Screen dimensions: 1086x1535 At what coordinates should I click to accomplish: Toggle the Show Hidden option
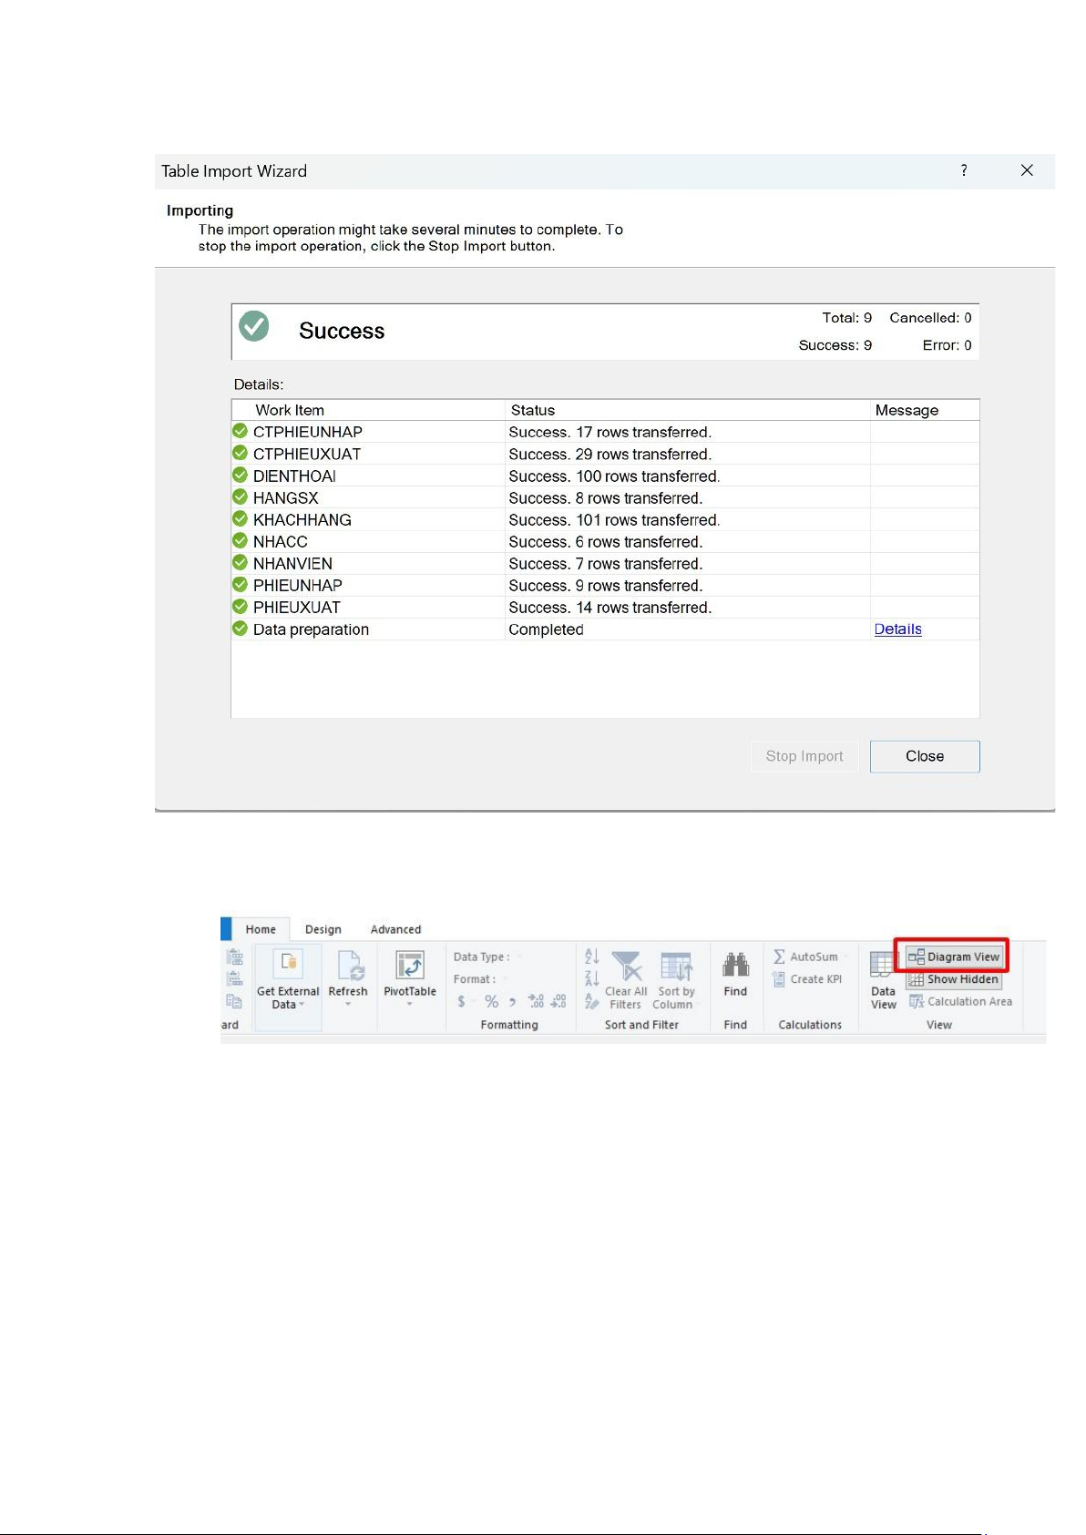click(954, 979)
